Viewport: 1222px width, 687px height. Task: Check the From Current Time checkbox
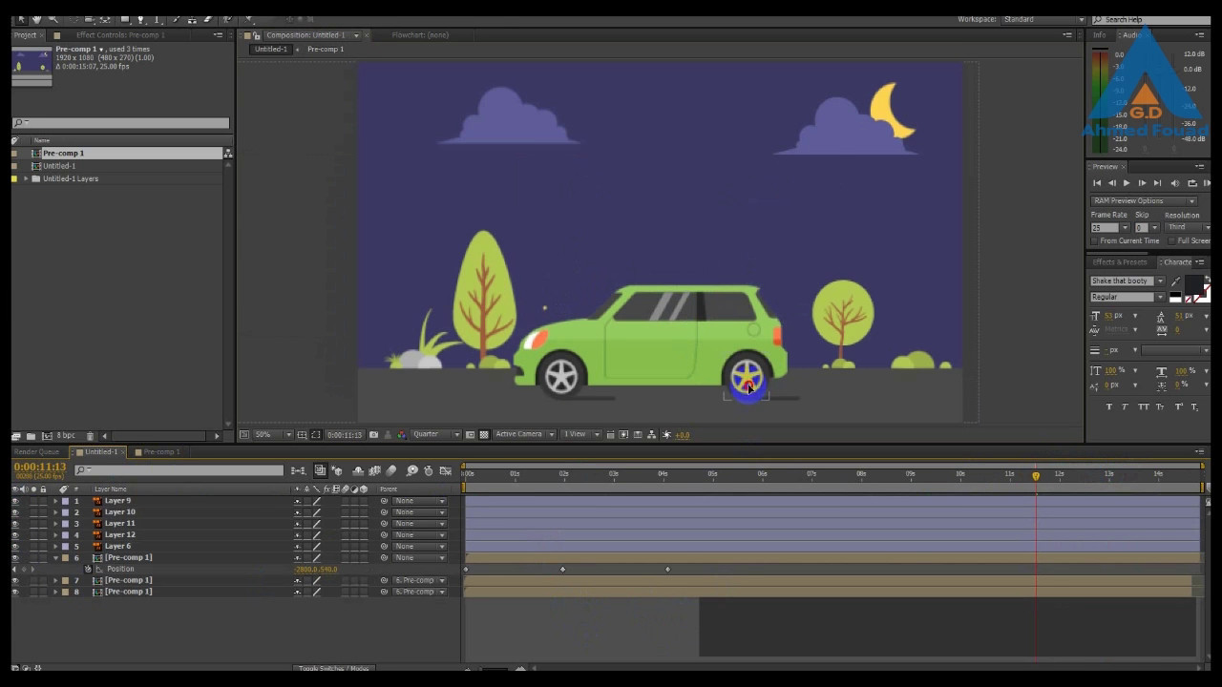[x=1095, y=241]
